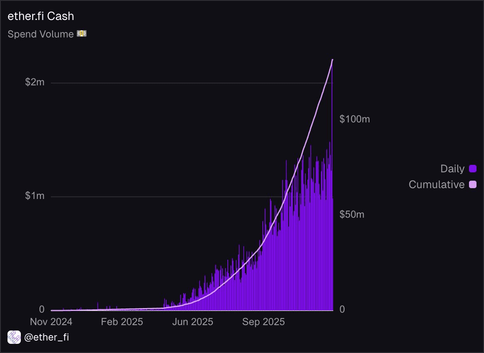Image resolution: width=484 pixels, height=353 pixels.
Task: Select the light purple Cumulative legend marker
Action: pyautogui.click(x=473, y=184)
